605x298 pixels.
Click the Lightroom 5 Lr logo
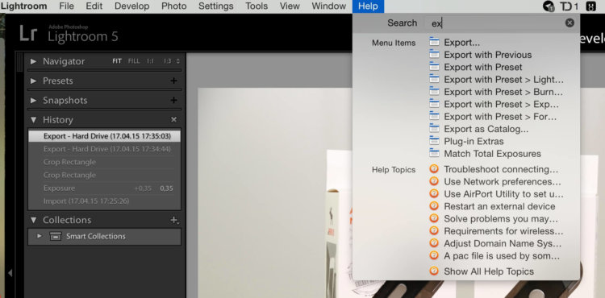[x=28, y=34]
